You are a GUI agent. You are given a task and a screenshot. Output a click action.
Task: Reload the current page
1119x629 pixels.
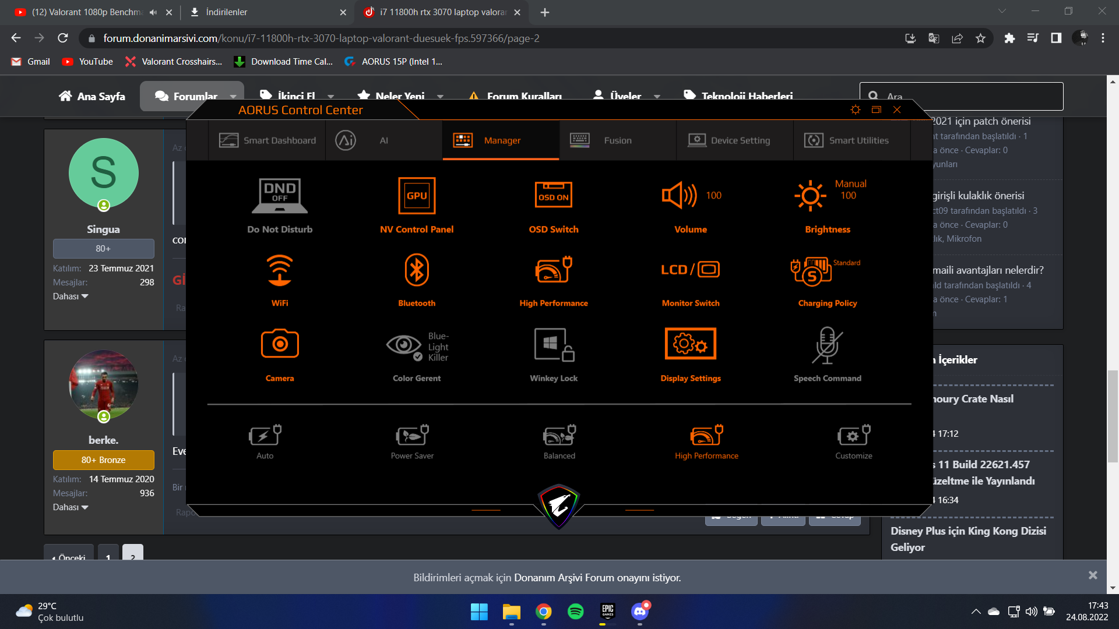coord(63,38)
